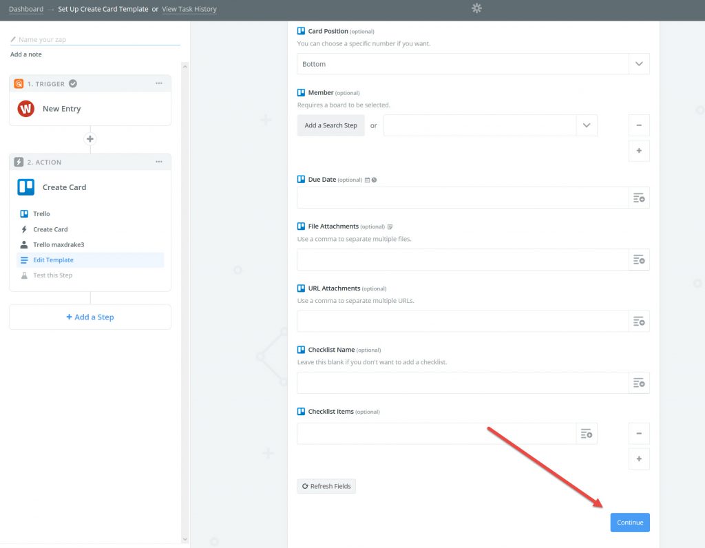Open the View Task History link
Viewport: 705px width, 548px height.
tap(189, 9)
